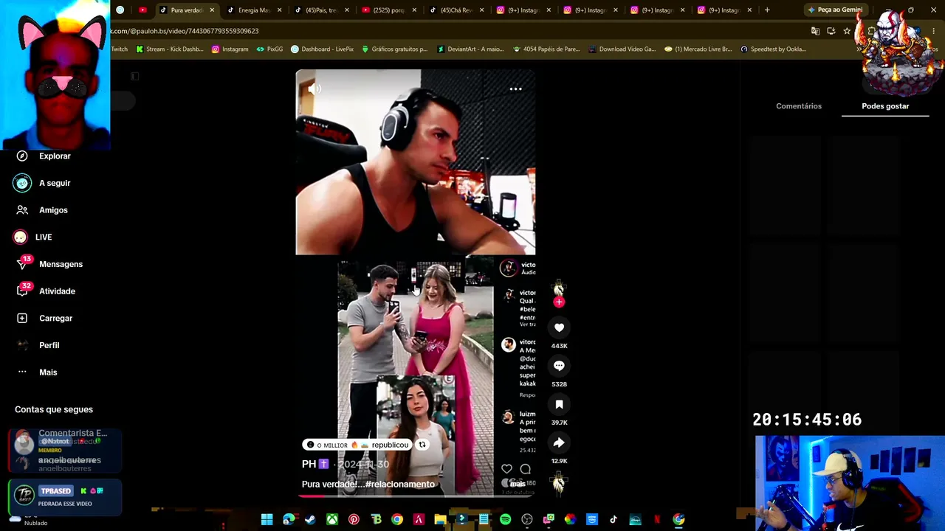Open the PixGG bookmark

pyautogui.click(x=269, y=49)
